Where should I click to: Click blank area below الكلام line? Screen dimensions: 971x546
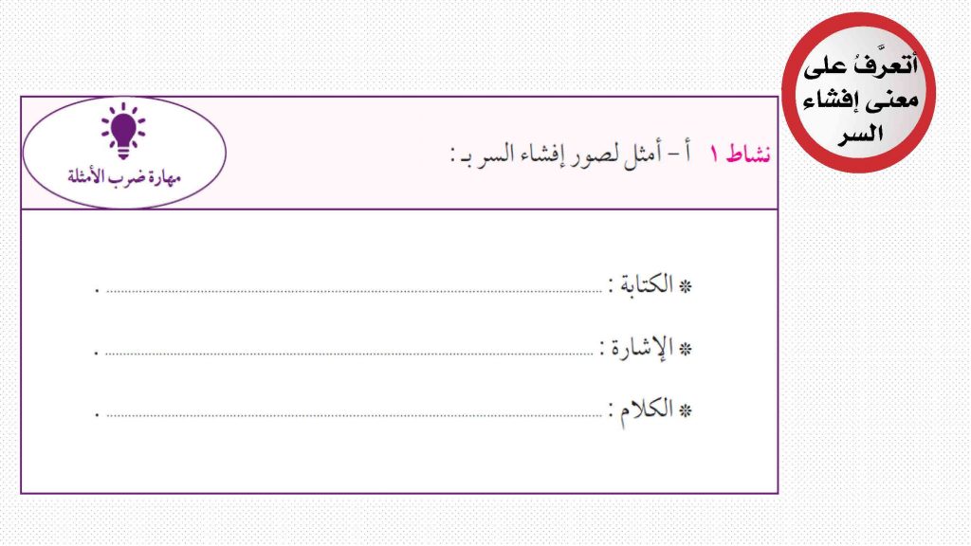point(399,458)
